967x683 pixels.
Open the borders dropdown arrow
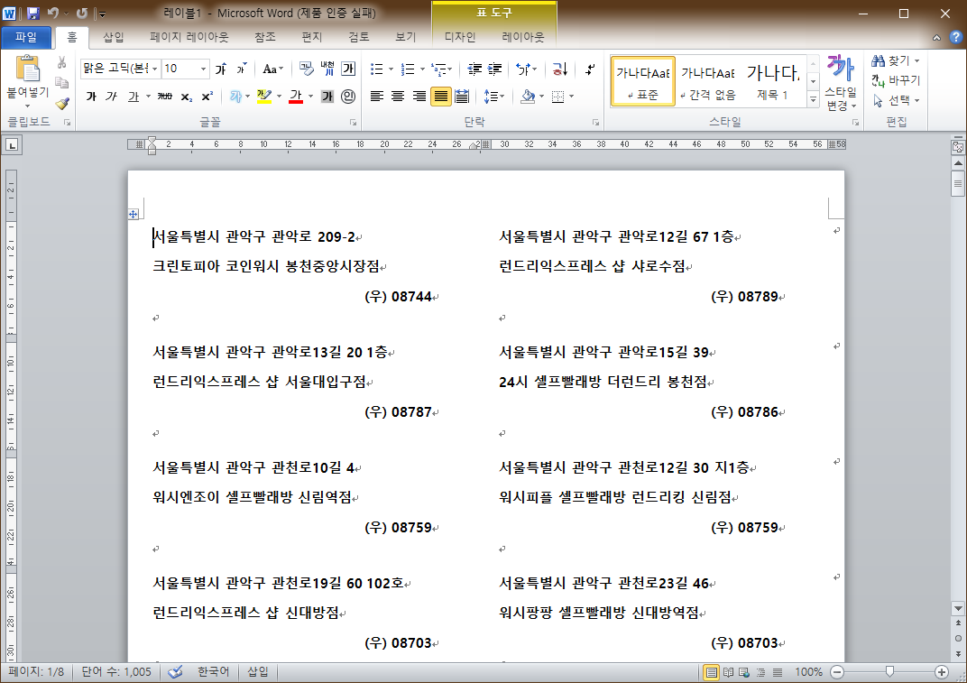(572, 97)
